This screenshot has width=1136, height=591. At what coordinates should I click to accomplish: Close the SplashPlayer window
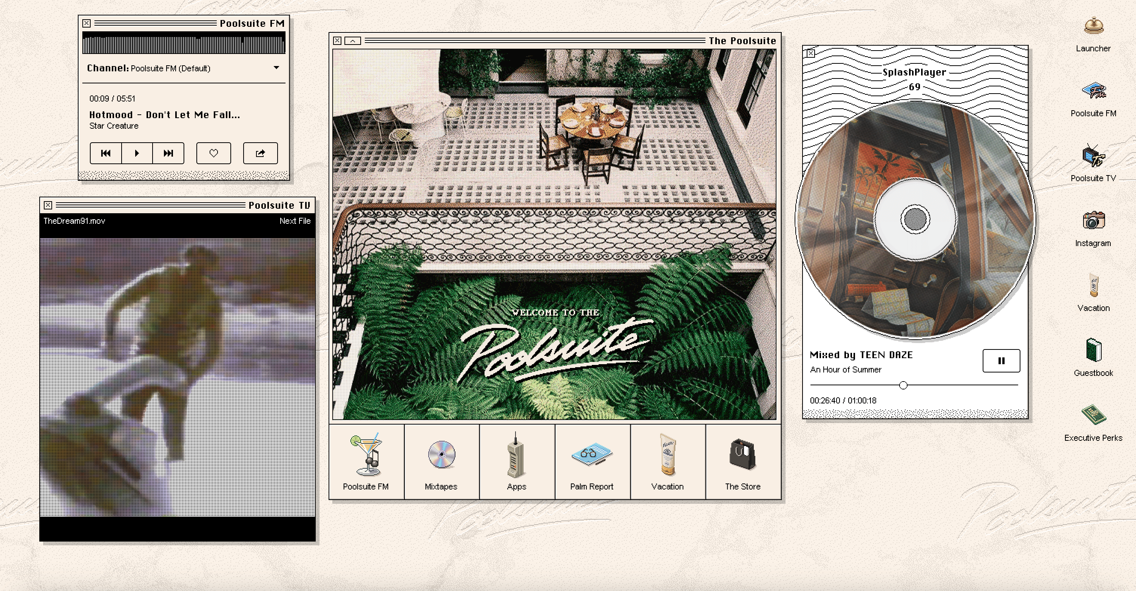pos(810,54)
